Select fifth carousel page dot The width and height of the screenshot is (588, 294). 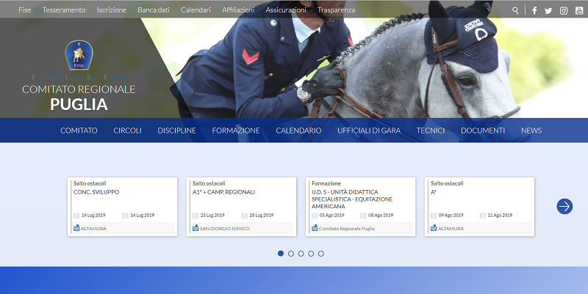(321, 254)
